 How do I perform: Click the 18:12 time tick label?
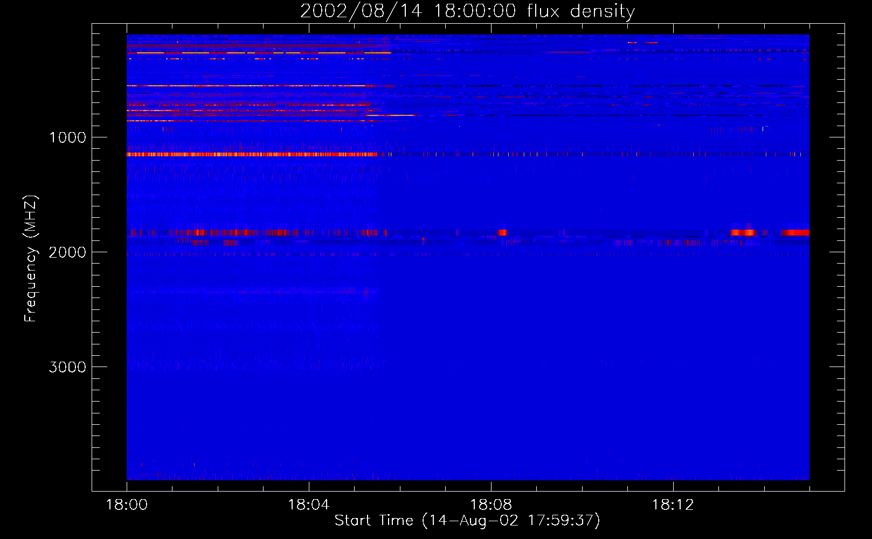coord(673,505)
